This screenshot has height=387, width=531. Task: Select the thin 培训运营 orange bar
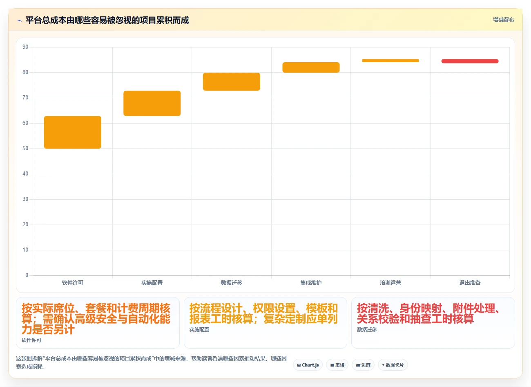[x=390, y=61]
